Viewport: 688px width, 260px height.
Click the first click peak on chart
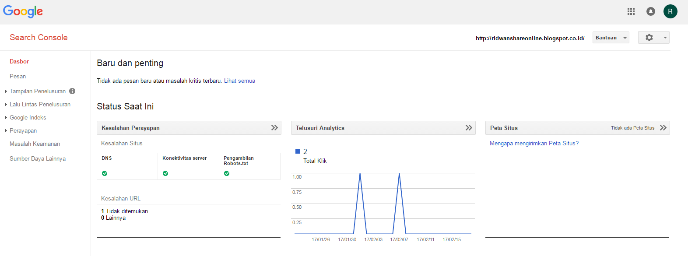[360, 174]
